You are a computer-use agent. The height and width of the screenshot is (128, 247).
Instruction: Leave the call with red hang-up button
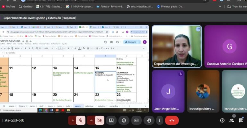pyautogui.click(x=172, y=120)
